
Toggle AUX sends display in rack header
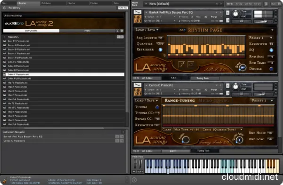pyautogui.click(x=273, y=4)
